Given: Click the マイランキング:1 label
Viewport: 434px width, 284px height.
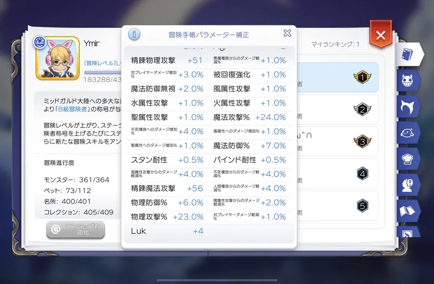Looking at the screenshot, I should (x=335, y=44).
